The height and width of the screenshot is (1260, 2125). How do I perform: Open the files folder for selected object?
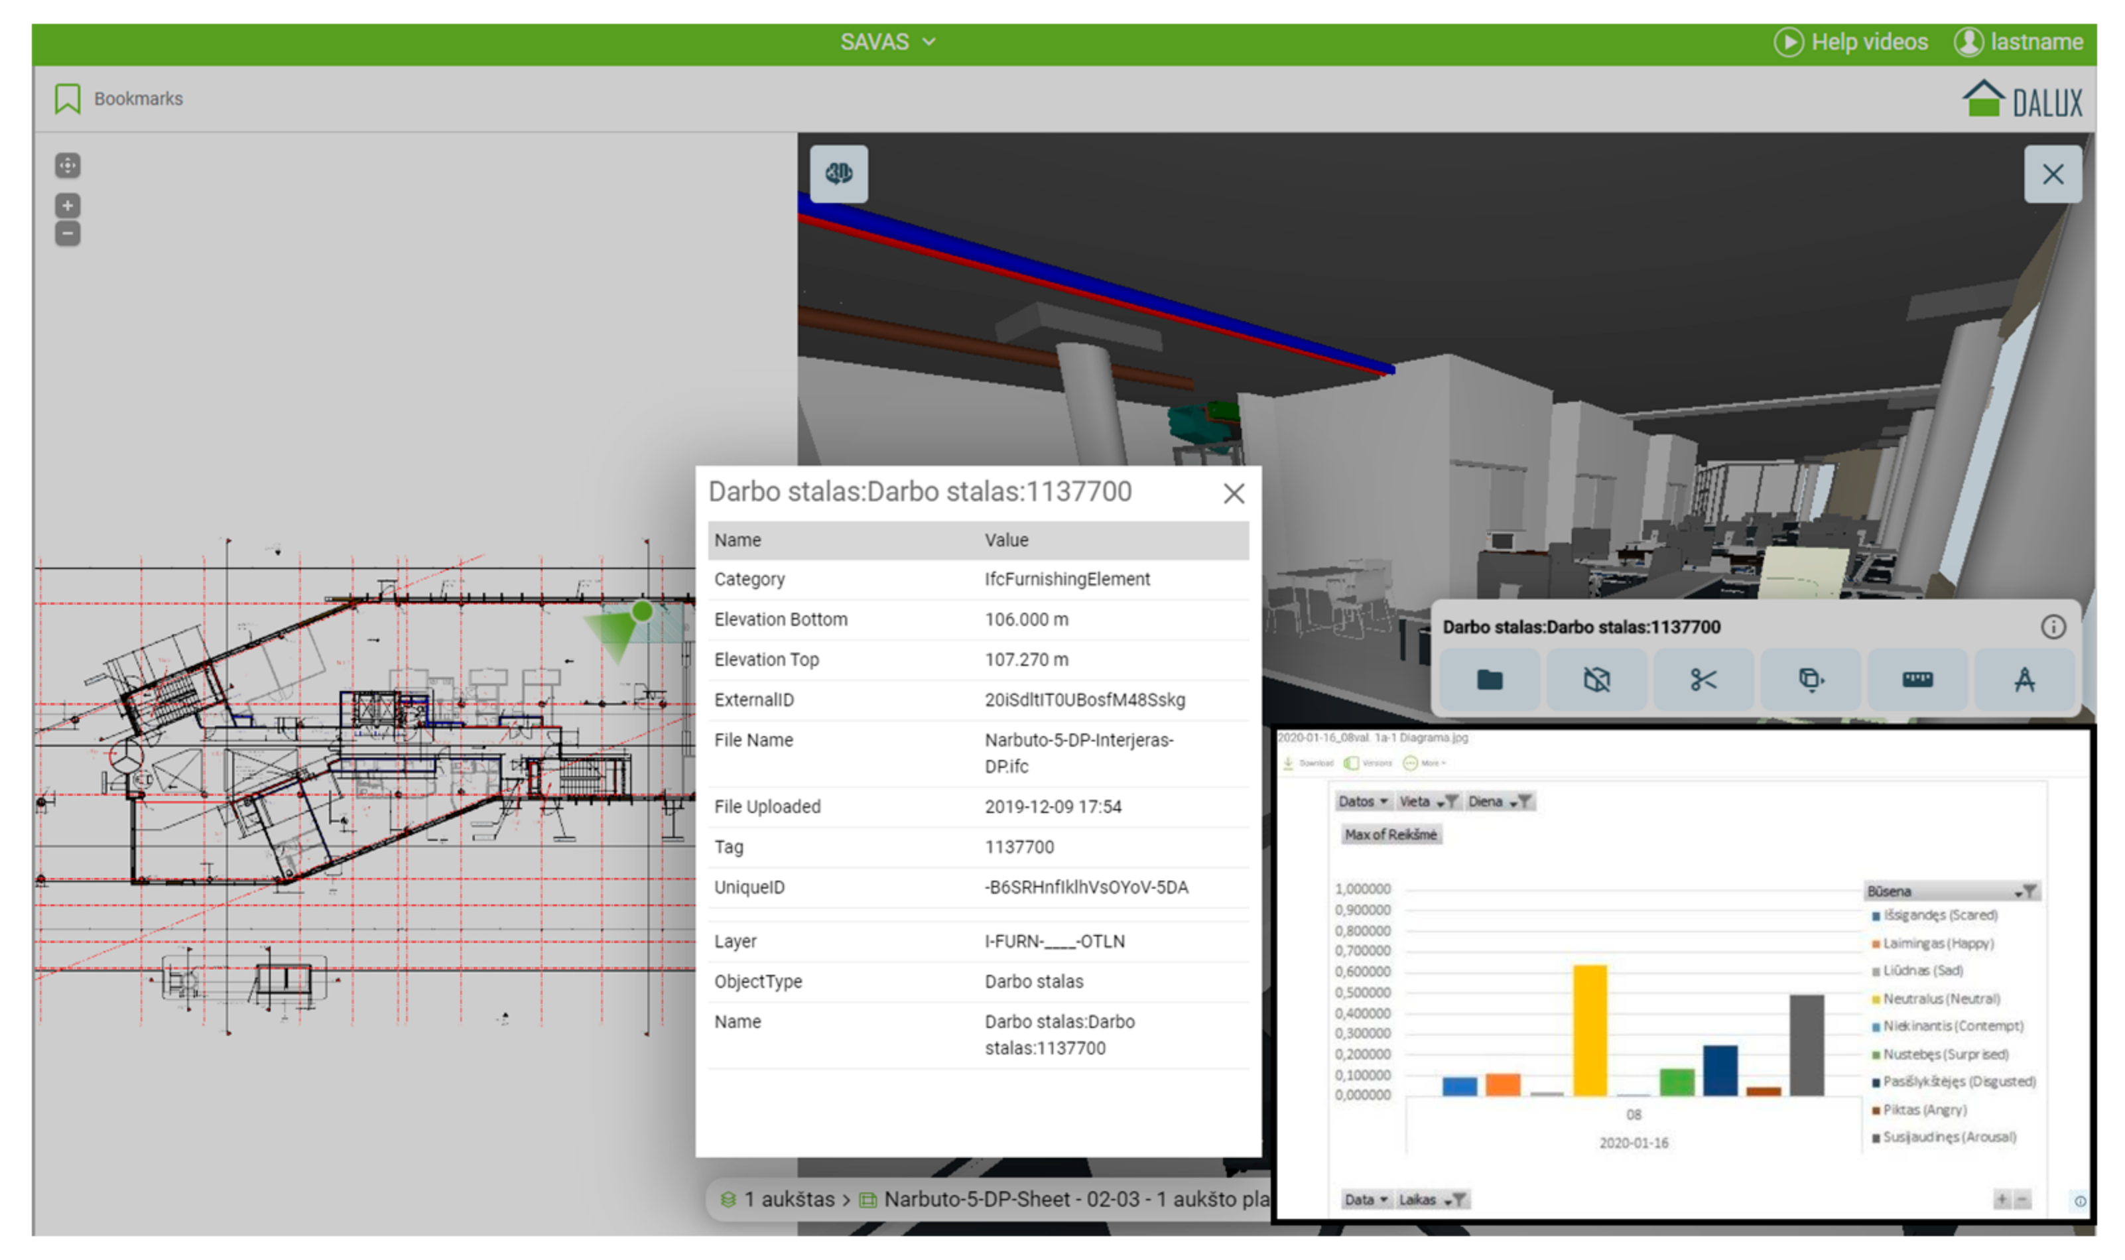(1489, 679)
